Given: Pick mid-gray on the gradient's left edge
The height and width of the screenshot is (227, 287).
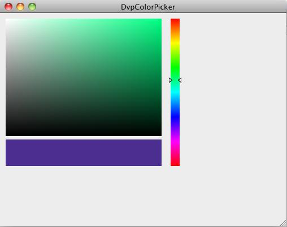Looking at the screenshot, I should point(7,77).
